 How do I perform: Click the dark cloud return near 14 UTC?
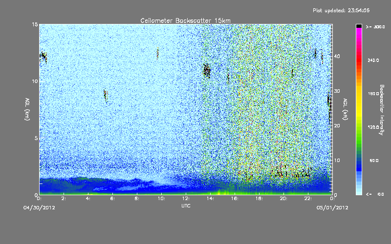coord(207,70)
